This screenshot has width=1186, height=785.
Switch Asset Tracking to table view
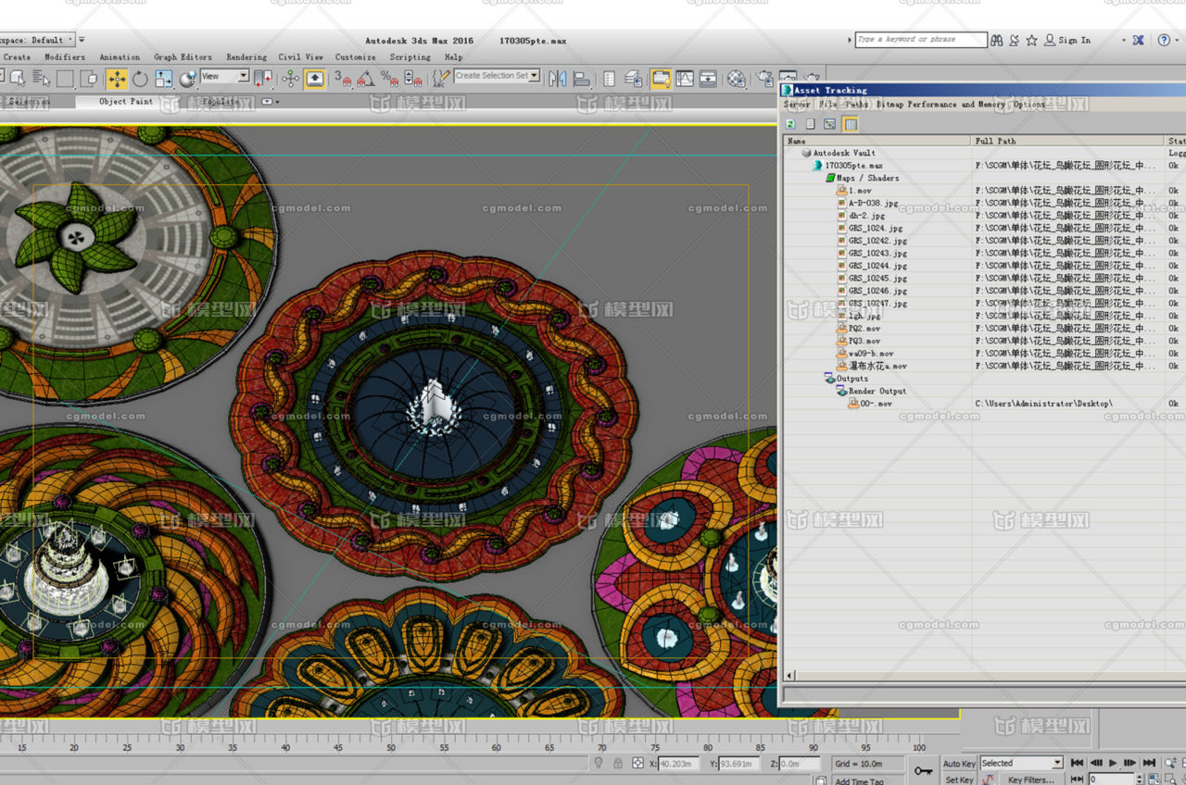[850, 123]
